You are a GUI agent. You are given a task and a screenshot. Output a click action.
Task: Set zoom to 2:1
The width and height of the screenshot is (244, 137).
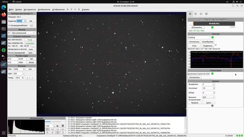tap(63, 129)
